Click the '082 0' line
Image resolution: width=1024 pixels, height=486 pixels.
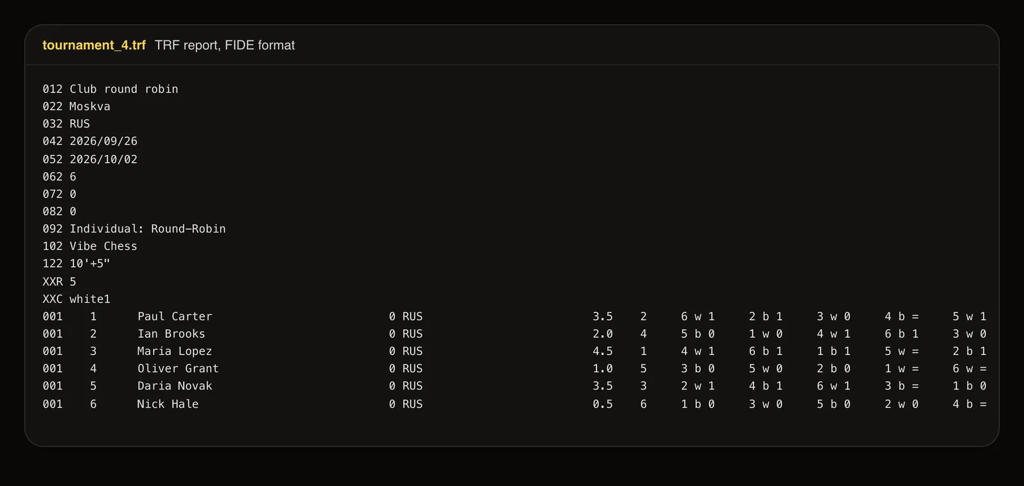coord(60,211)
